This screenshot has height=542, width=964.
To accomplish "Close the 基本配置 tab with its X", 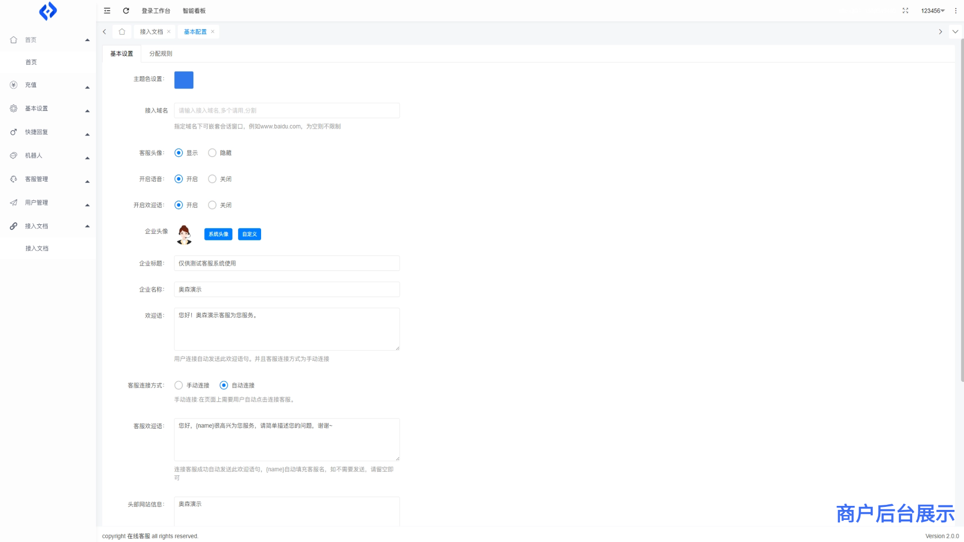I will [213, 32].
